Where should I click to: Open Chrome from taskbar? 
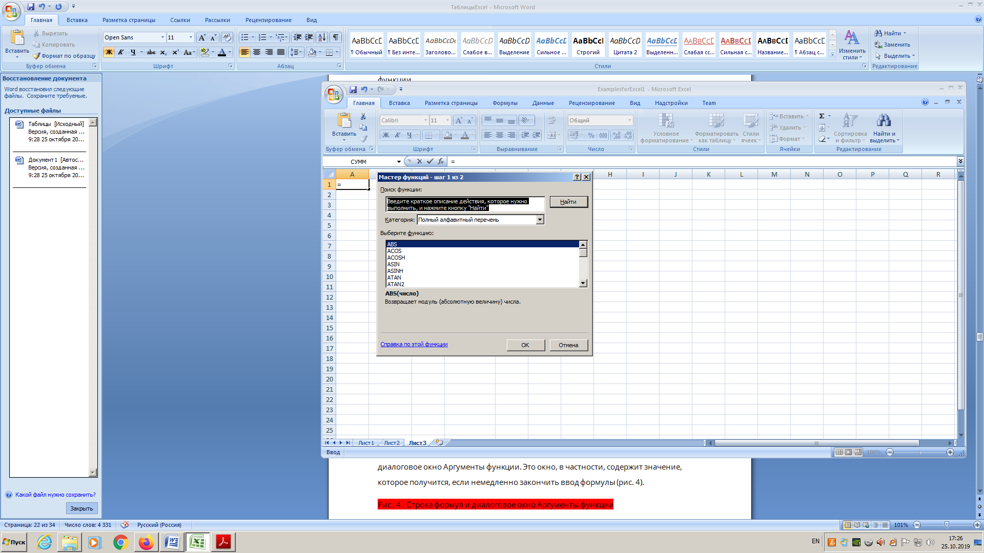pyautogui.click(x=120, y=542)
